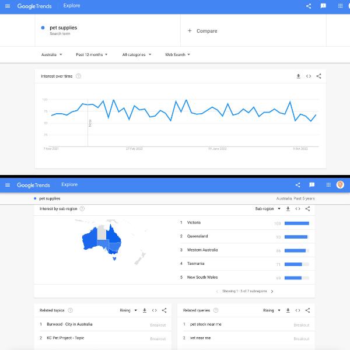
Task: Open the Australia country dropdown
Action: pyautogui.click(x=52, y=55)
